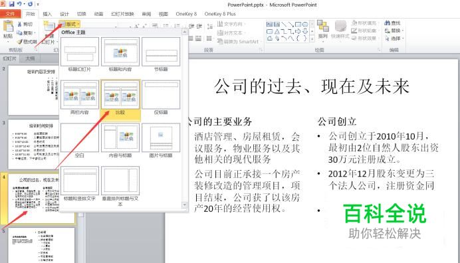Select the left brace shape
The height and width of the screenshot is (263, 460).
[x=298, y=39]
